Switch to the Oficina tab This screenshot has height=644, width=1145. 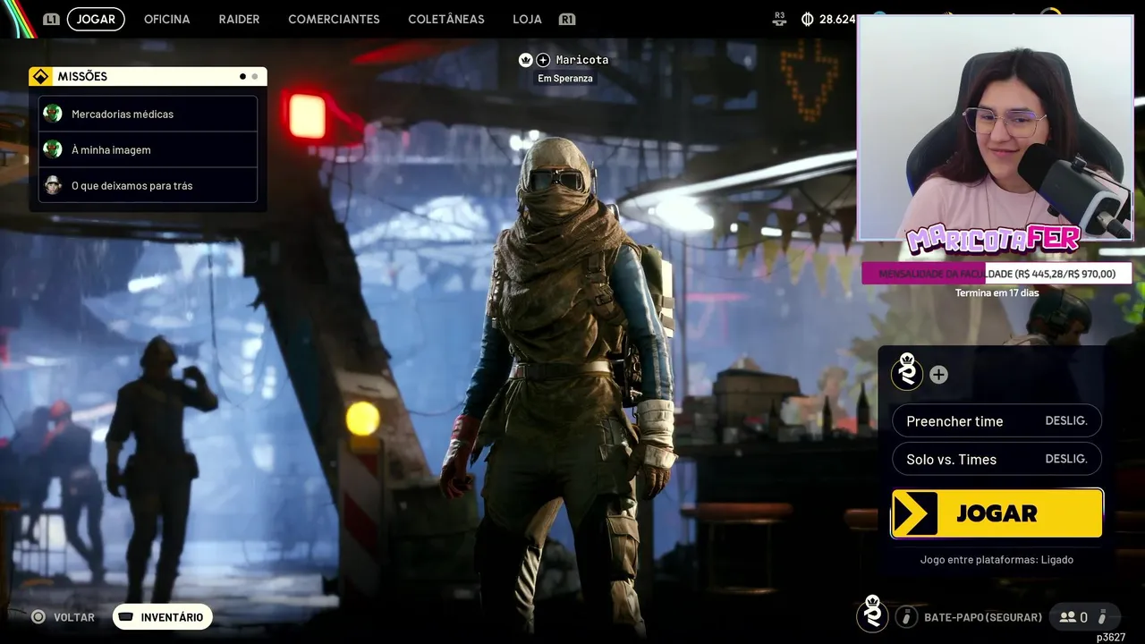pyautogui.click(x=167, y=19)
